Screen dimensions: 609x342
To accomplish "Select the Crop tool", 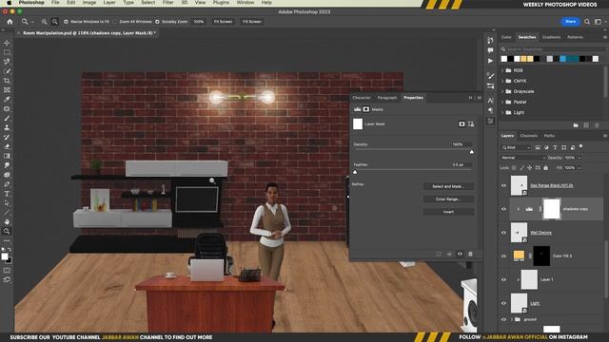I will point(7,81).
